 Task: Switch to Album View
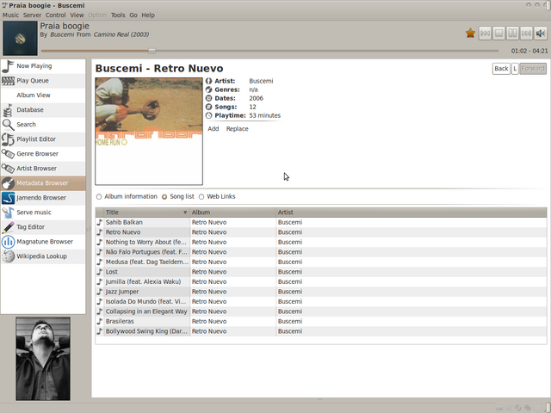pos(43,96)
